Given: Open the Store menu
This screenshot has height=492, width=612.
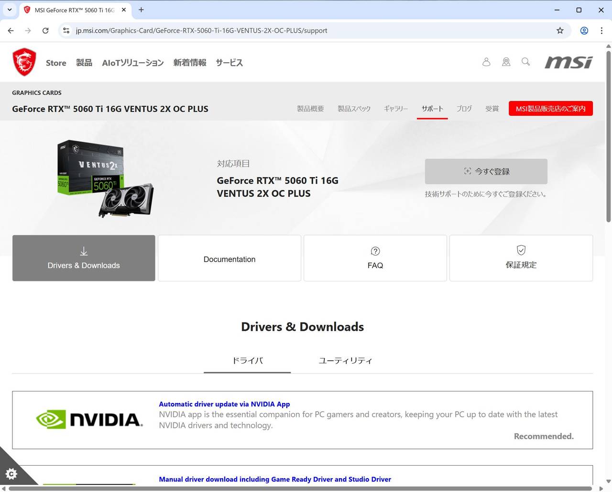Looking at the screenshot, I should [x=56, y=63].
